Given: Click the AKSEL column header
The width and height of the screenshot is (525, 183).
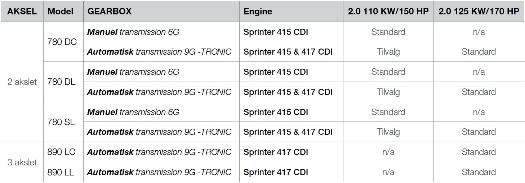Looking at the screenshot, I should [22, 12].
